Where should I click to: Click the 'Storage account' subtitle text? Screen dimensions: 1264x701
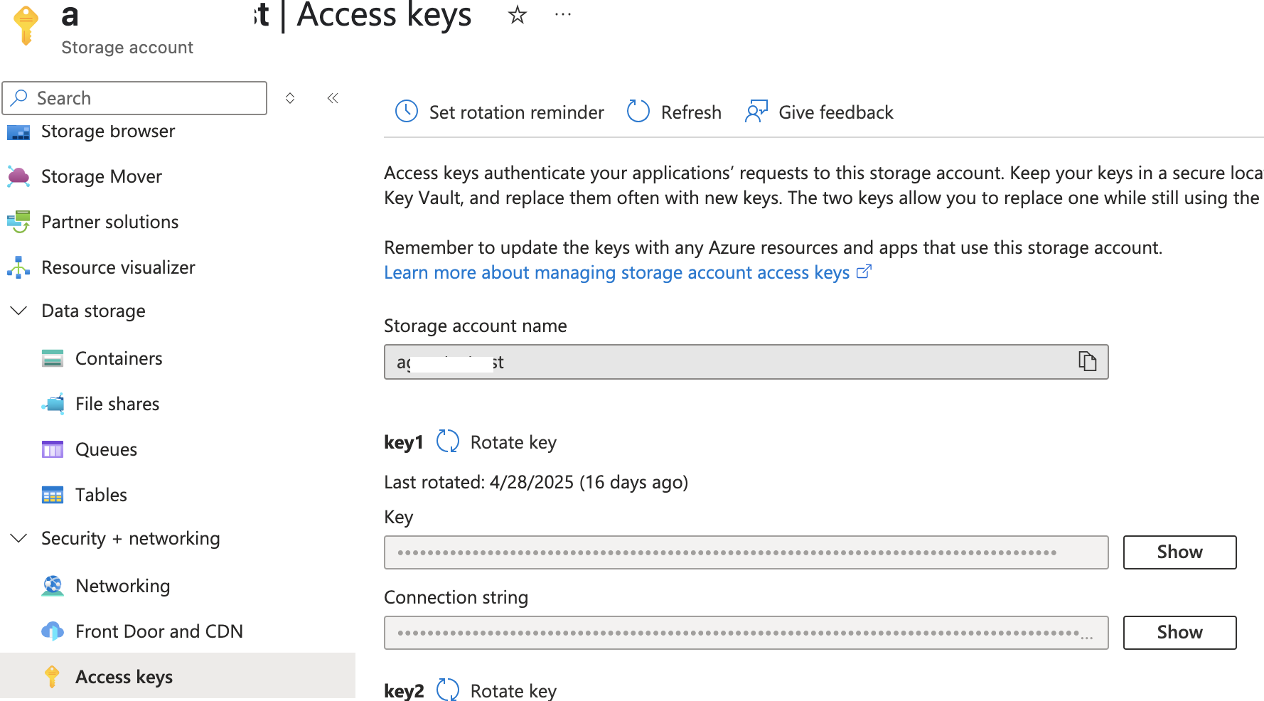[x=127, y=48]
